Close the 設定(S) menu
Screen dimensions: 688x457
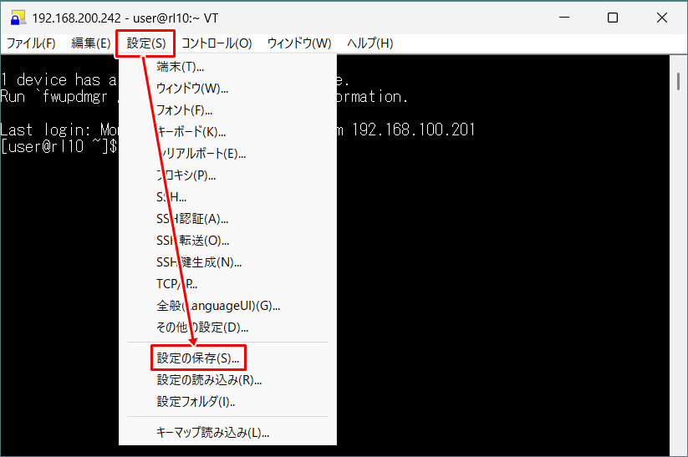(145, 43)
